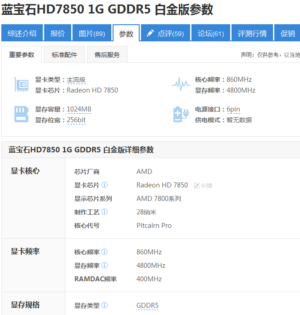Click info icon next to 显卡芯片
Image resolution: width=300 pixels, height=315 pixels.
[x=105, y=185]
